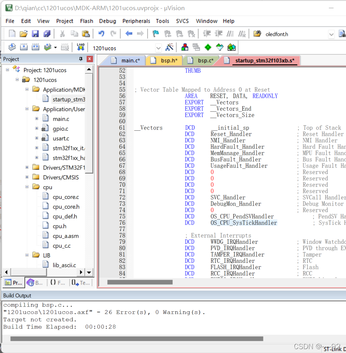The width and height of the screenshot is (346, 353).
Task: Open the 1201ucos target selection dropdown
Action: tap(159, 48)
